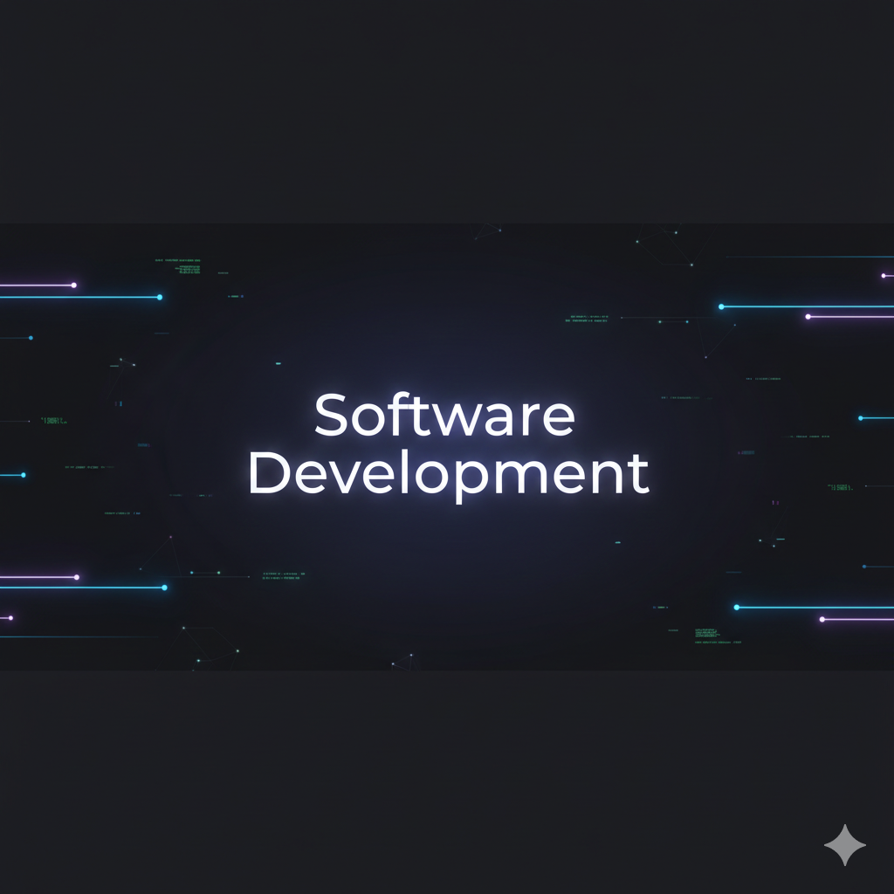
Task: Click the purple node ending the upper-left purple line
Action: coord(73,285)
